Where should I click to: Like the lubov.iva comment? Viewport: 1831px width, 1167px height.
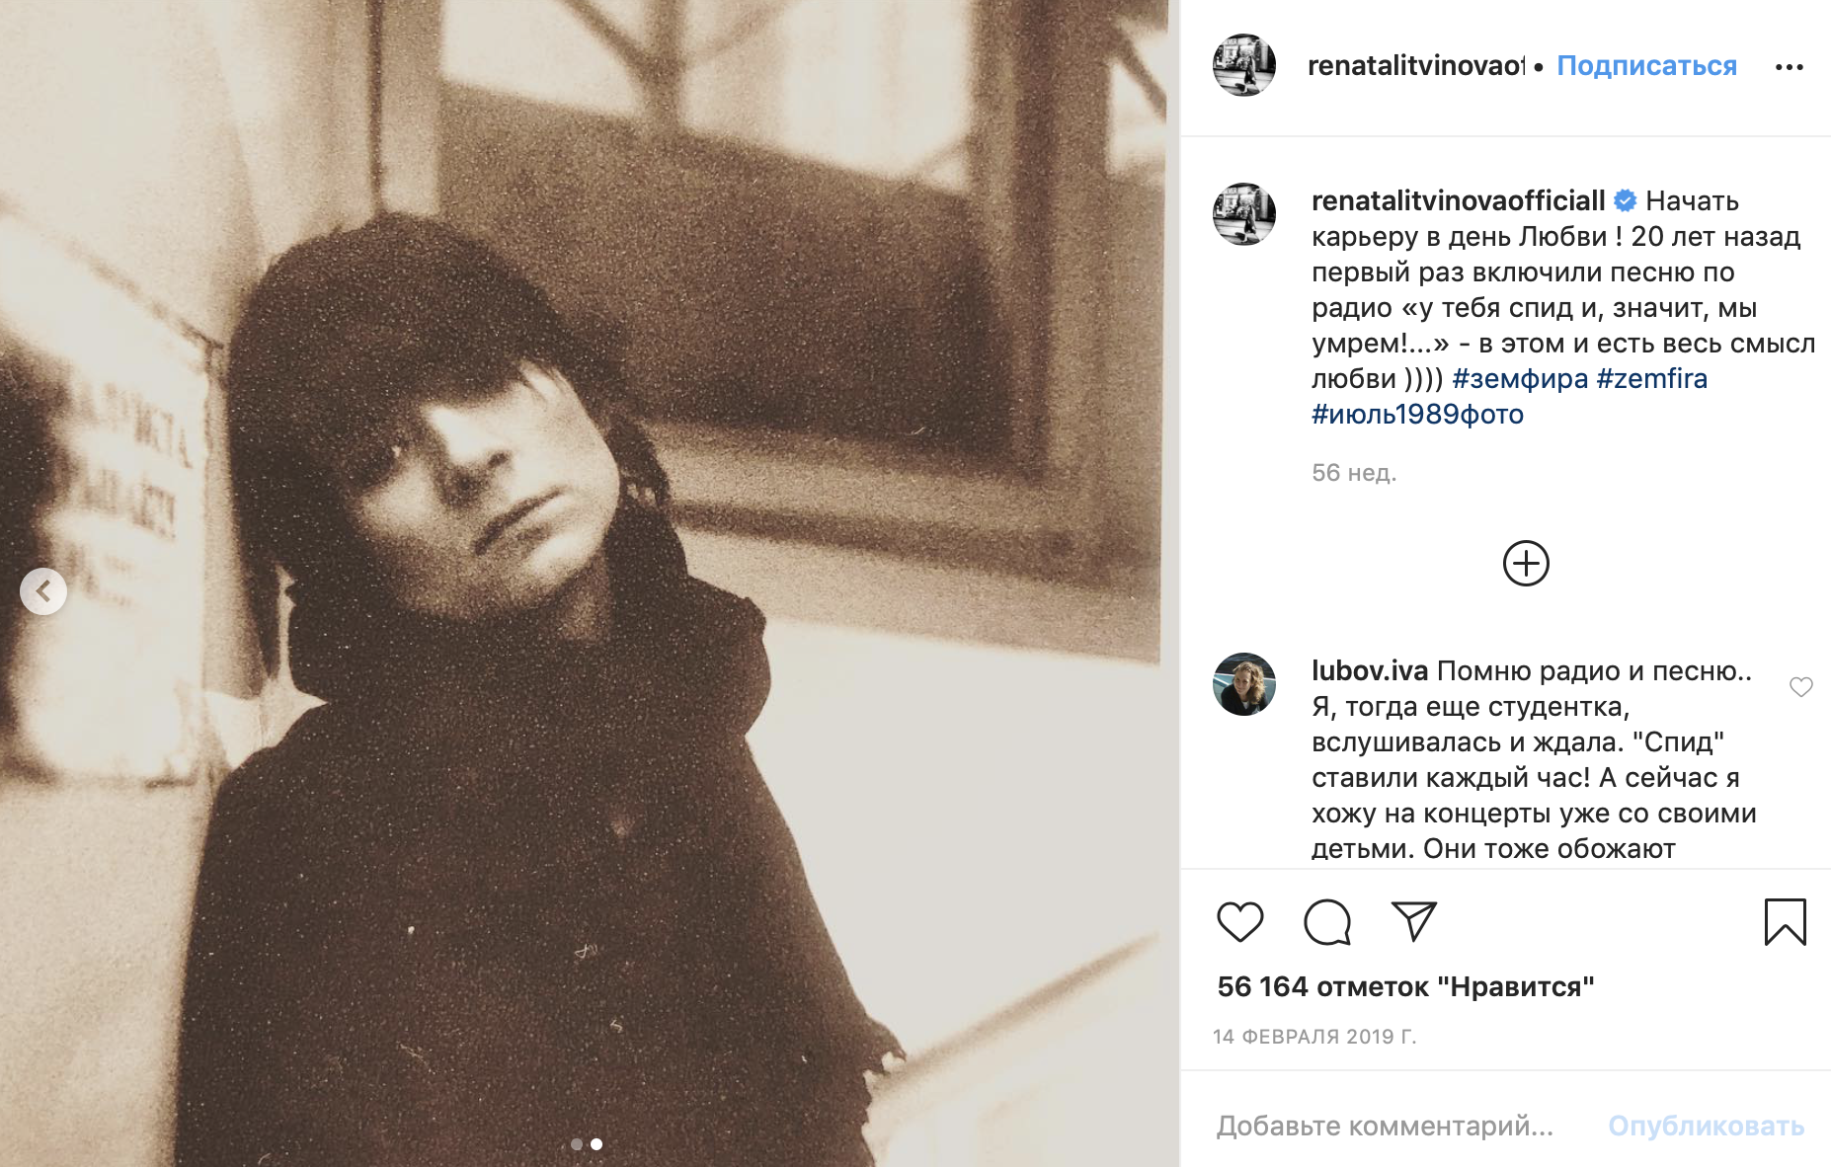point(1800,687)
